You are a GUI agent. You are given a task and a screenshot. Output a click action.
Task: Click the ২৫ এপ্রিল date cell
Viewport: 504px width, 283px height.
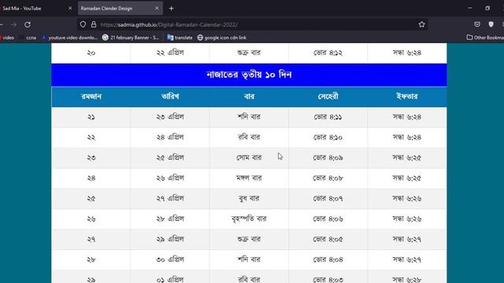[x=170, y=157]
